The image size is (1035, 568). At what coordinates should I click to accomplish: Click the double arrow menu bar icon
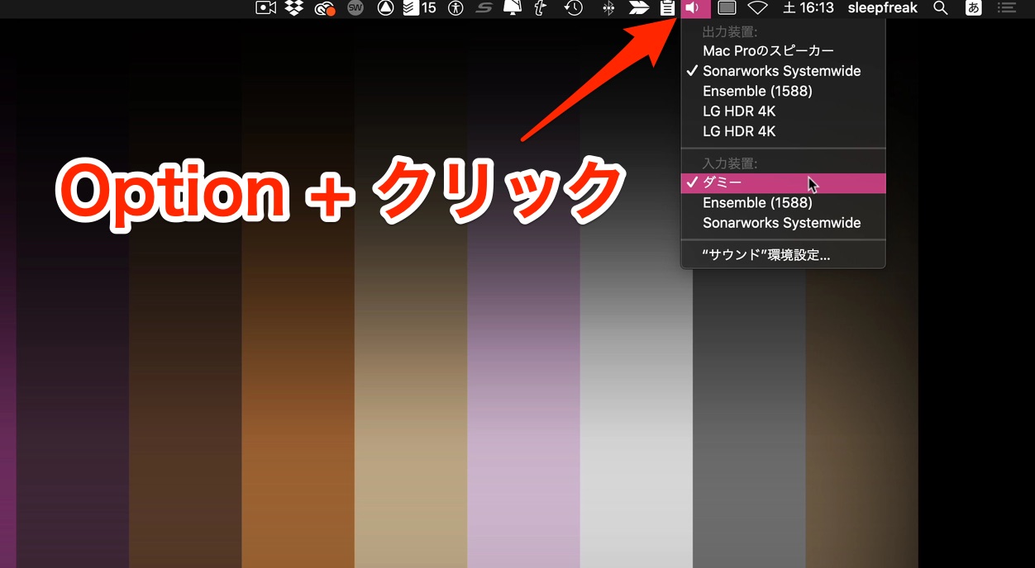(x=638, y=8)
